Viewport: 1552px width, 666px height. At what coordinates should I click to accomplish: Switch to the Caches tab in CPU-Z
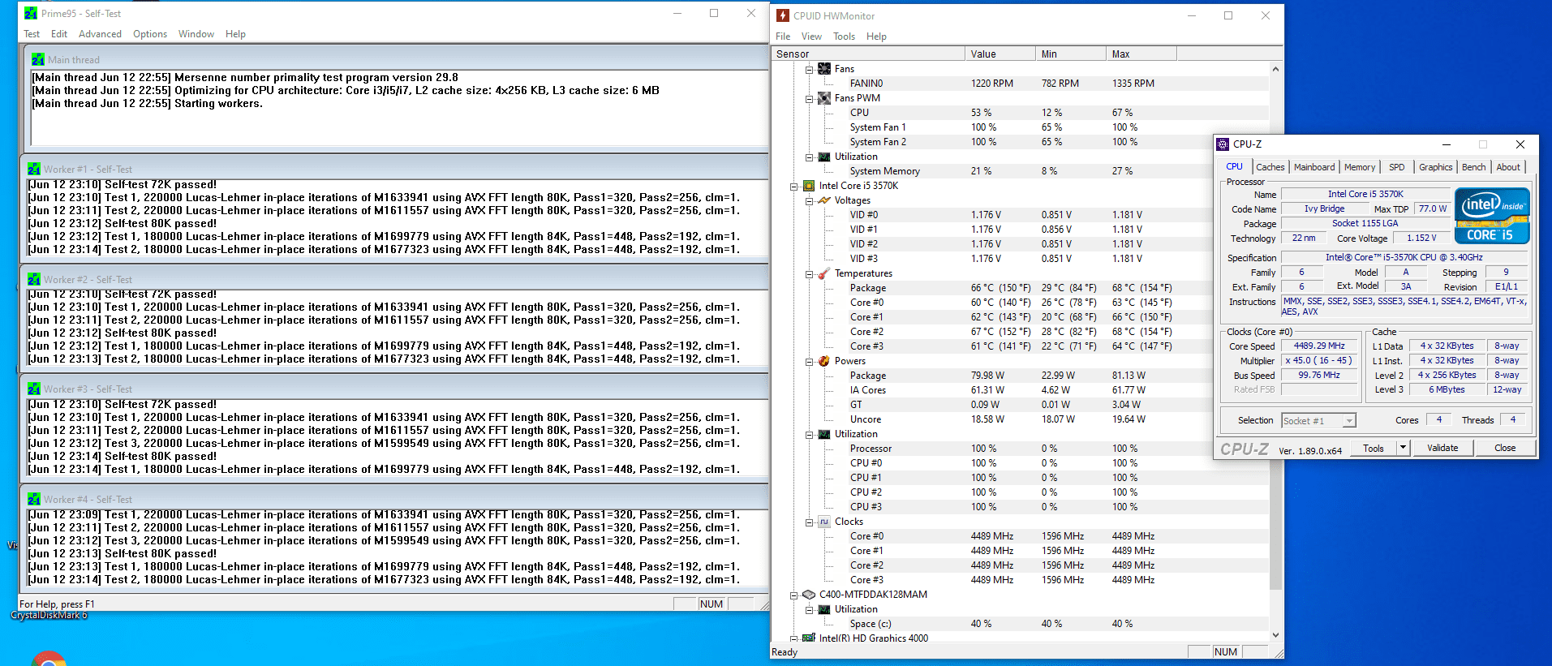click(1270, 167)
